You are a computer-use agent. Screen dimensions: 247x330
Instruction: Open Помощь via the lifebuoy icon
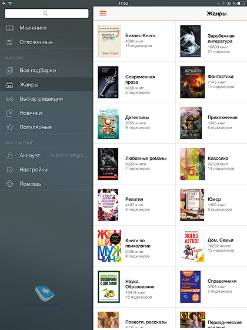coord(9,184)
